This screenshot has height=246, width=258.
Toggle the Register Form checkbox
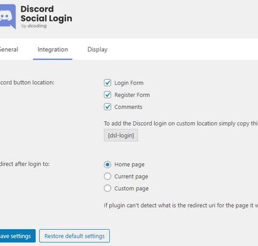(107, 95)
